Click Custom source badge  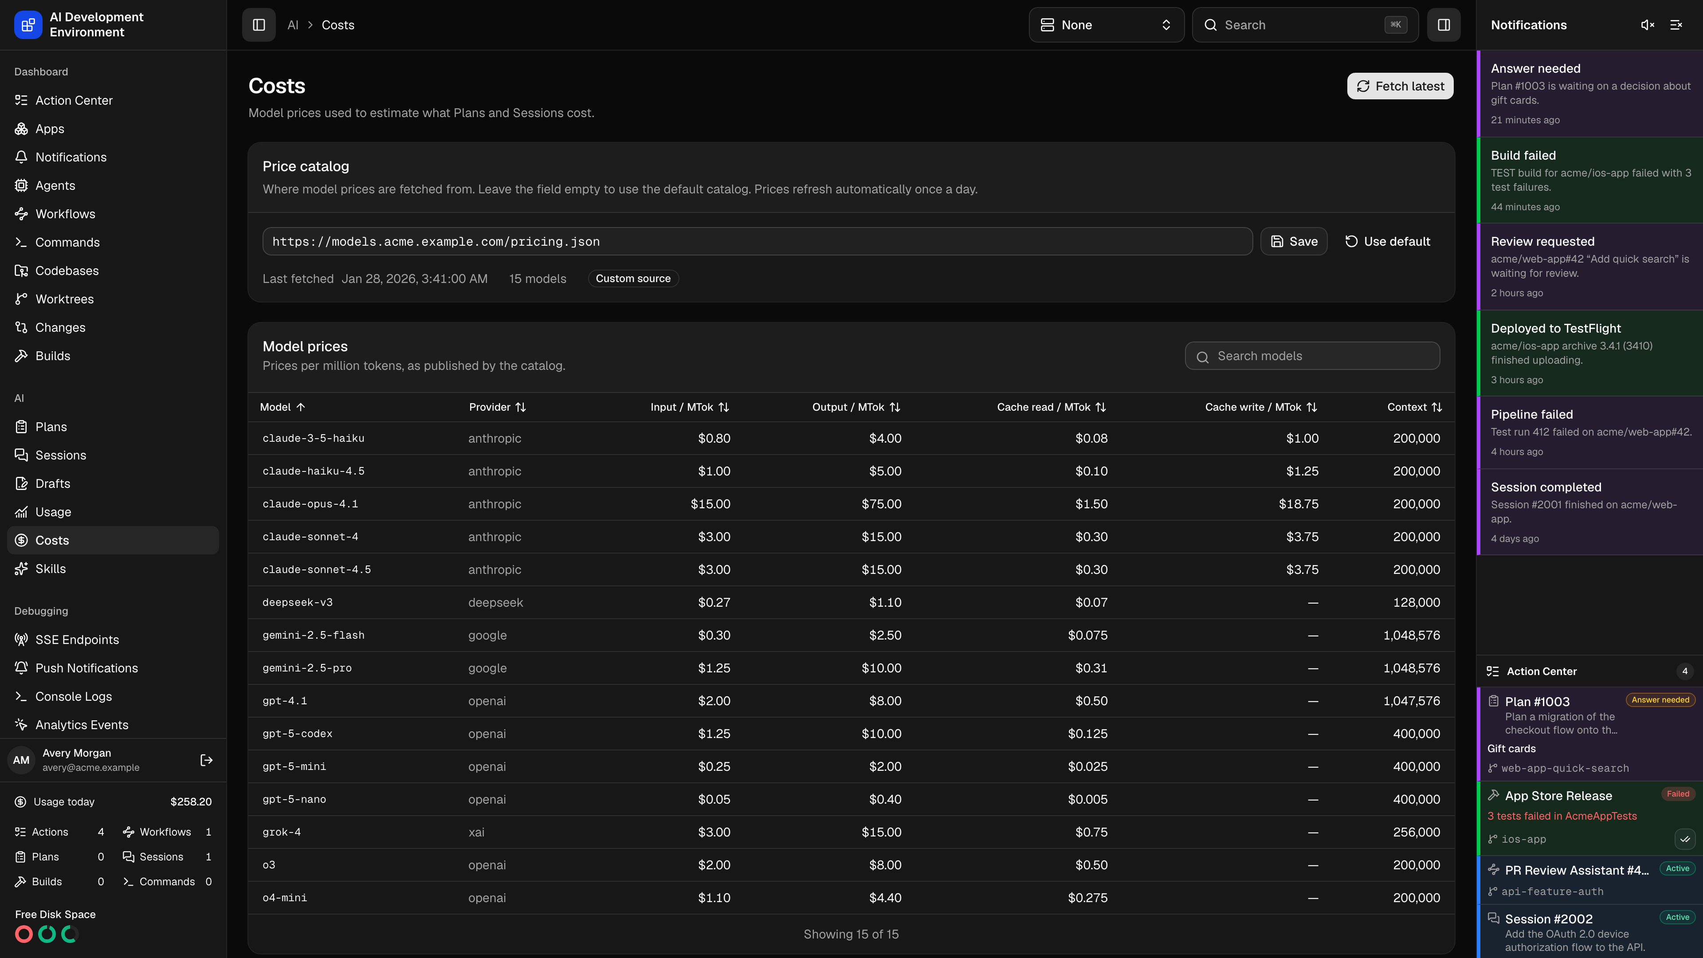(633, 279)
